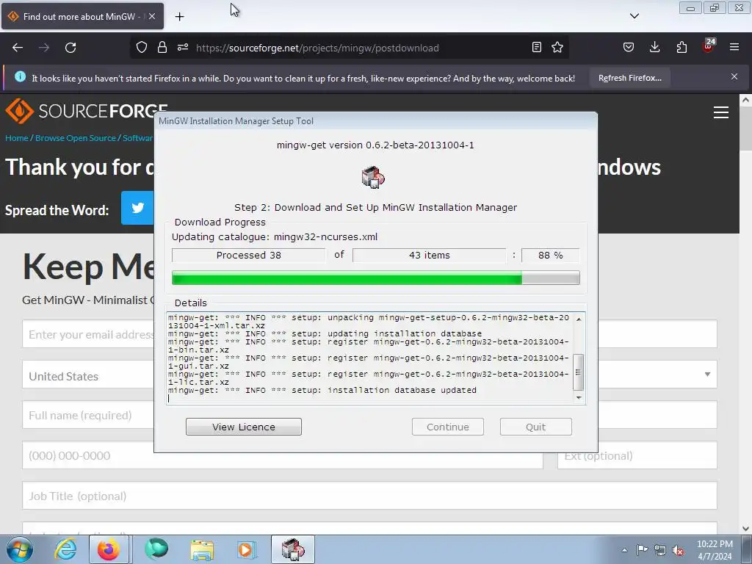This screenshot has height=564, width=752.
Task: Click the phone number field
Action: 283,455
